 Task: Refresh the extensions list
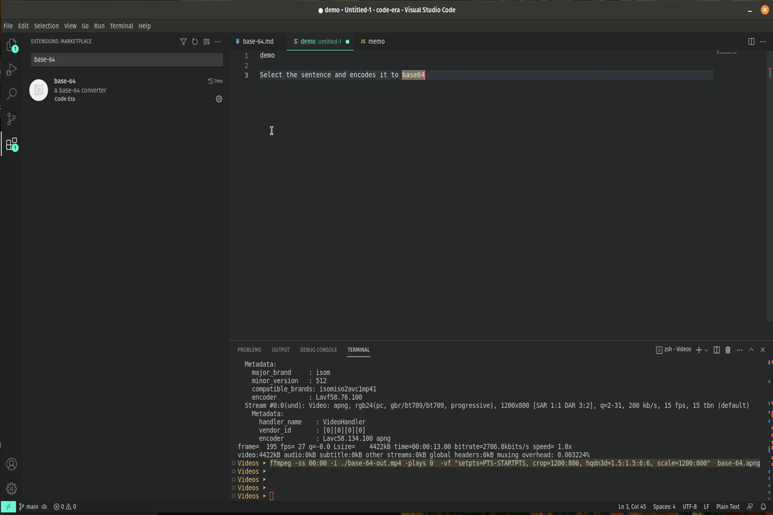195,42
